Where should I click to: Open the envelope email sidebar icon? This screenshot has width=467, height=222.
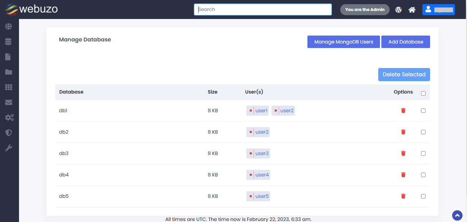coord(8,103)
